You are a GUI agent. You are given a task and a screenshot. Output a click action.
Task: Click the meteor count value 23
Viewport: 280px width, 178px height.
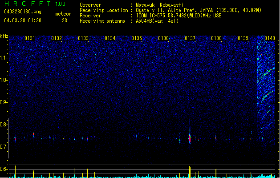point(65,20)
